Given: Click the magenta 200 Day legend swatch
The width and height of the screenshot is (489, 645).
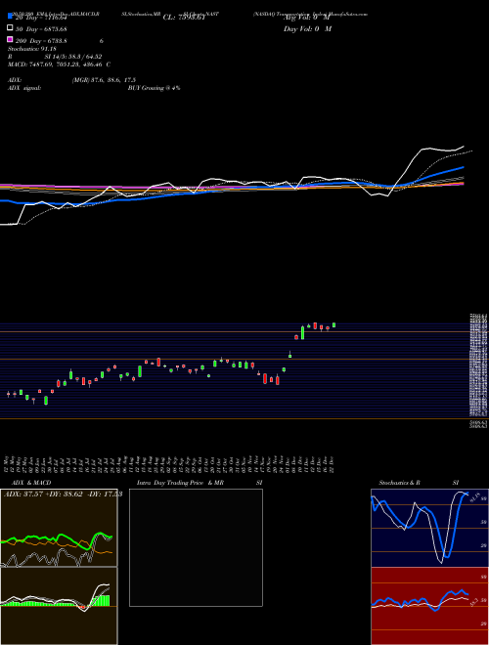Looking at the screenshot, I should coord(11,39).
